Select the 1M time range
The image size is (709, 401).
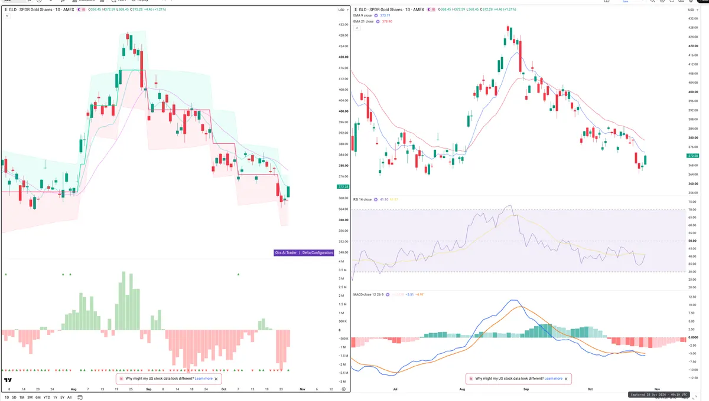tap(22, 397)
